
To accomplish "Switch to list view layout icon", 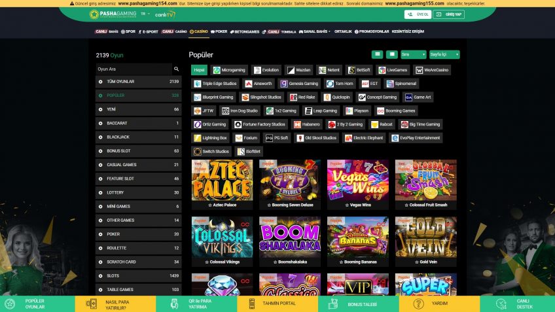I will click(378, 54).
